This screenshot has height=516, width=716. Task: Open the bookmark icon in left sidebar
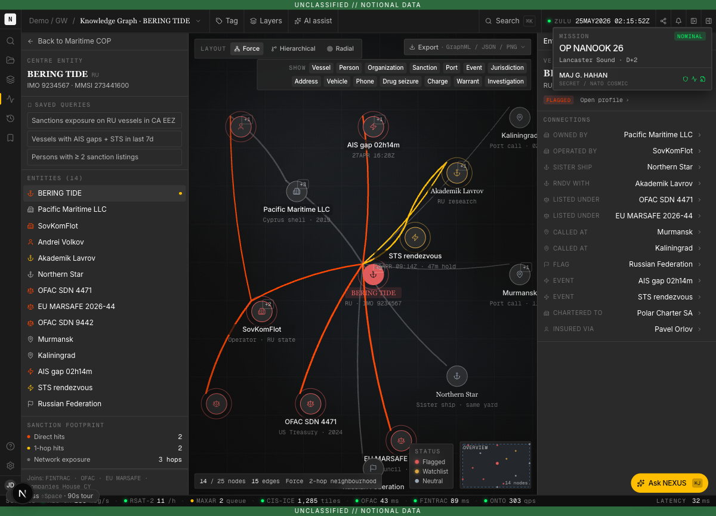click(x=10, y=137)
